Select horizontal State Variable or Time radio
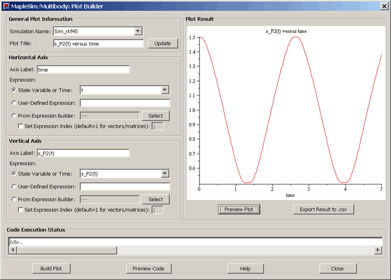The height and width of the screenshot is (280, 391). [x=14, y=90]
